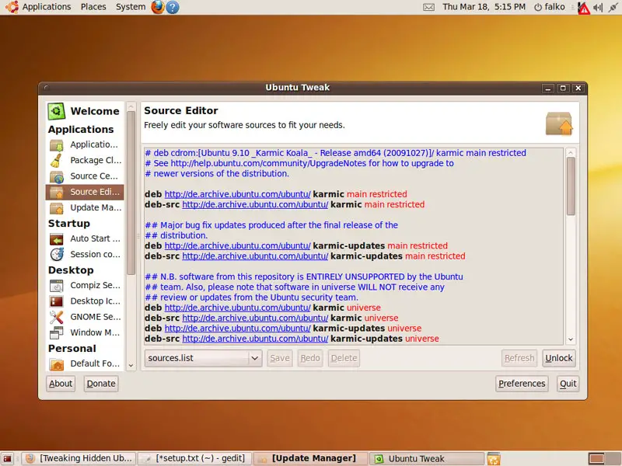Click the 'Startup' section heading
The width and height of the screenshot is (622, 466).
69,224
